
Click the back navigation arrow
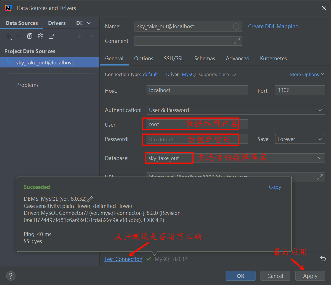(80, 36)
